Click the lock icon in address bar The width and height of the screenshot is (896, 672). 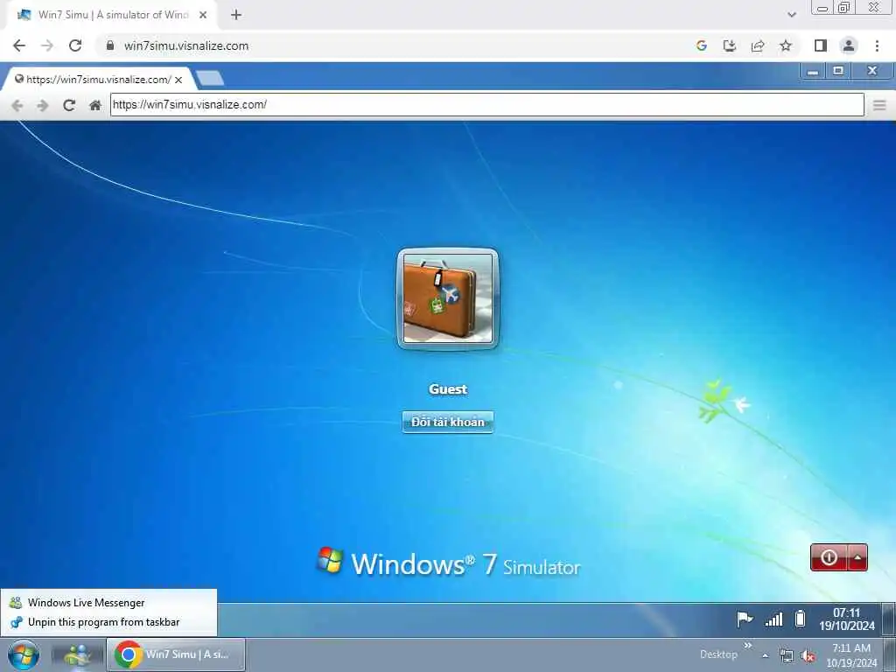pyautogui.click(x=110, y=45)
